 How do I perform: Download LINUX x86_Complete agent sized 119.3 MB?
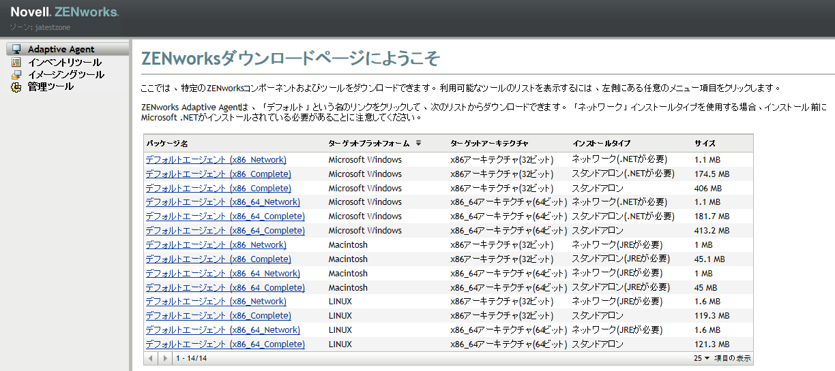point(218,316)
